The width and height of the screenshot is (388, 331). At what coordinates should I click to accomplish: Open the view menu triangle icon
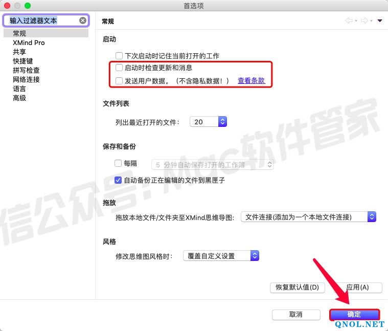click(380, 21)
